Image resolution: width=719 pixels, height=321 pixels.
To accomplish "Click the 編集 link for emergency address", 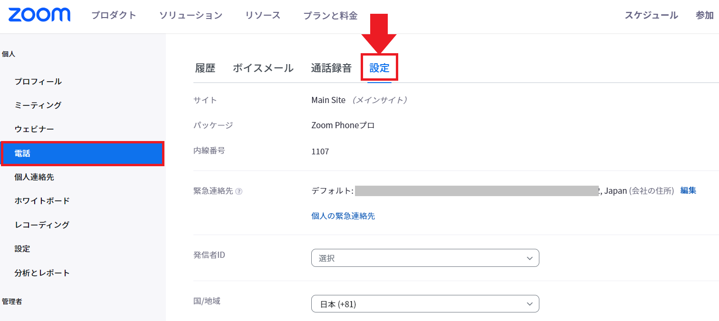I will 688,190.
